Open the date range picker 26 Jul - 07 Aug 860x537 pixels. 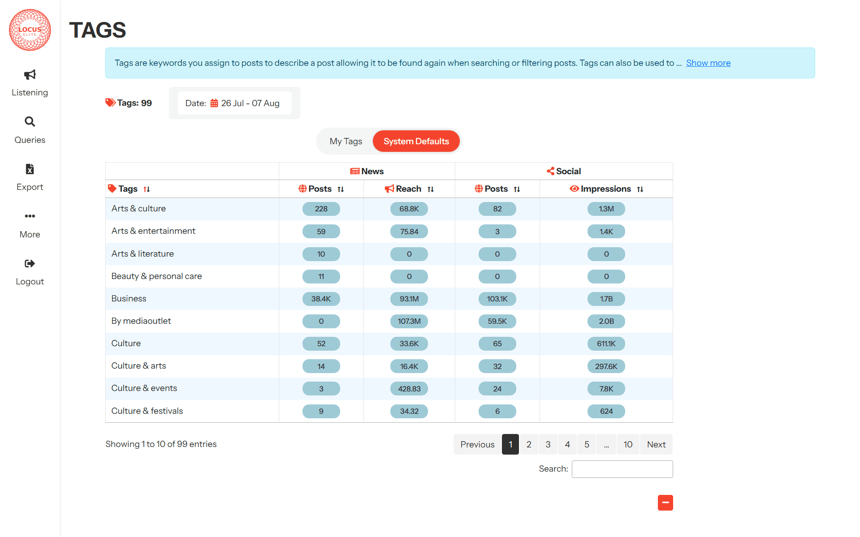click(x=250, y=103)
